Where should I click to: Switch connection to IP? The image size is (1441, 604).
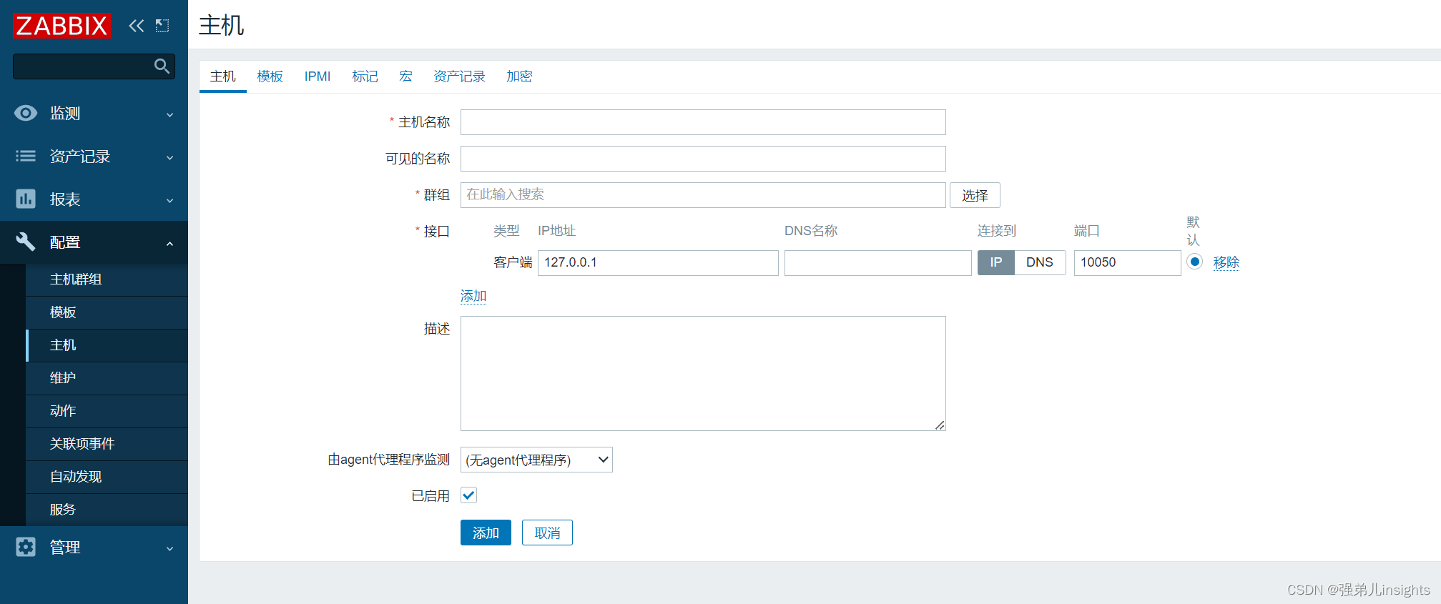click(996, 262)
